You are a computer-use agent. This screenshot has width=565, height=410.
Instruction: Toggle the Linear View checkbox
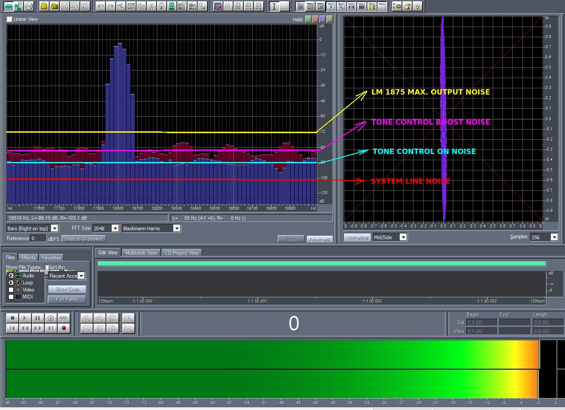(9, 19)
